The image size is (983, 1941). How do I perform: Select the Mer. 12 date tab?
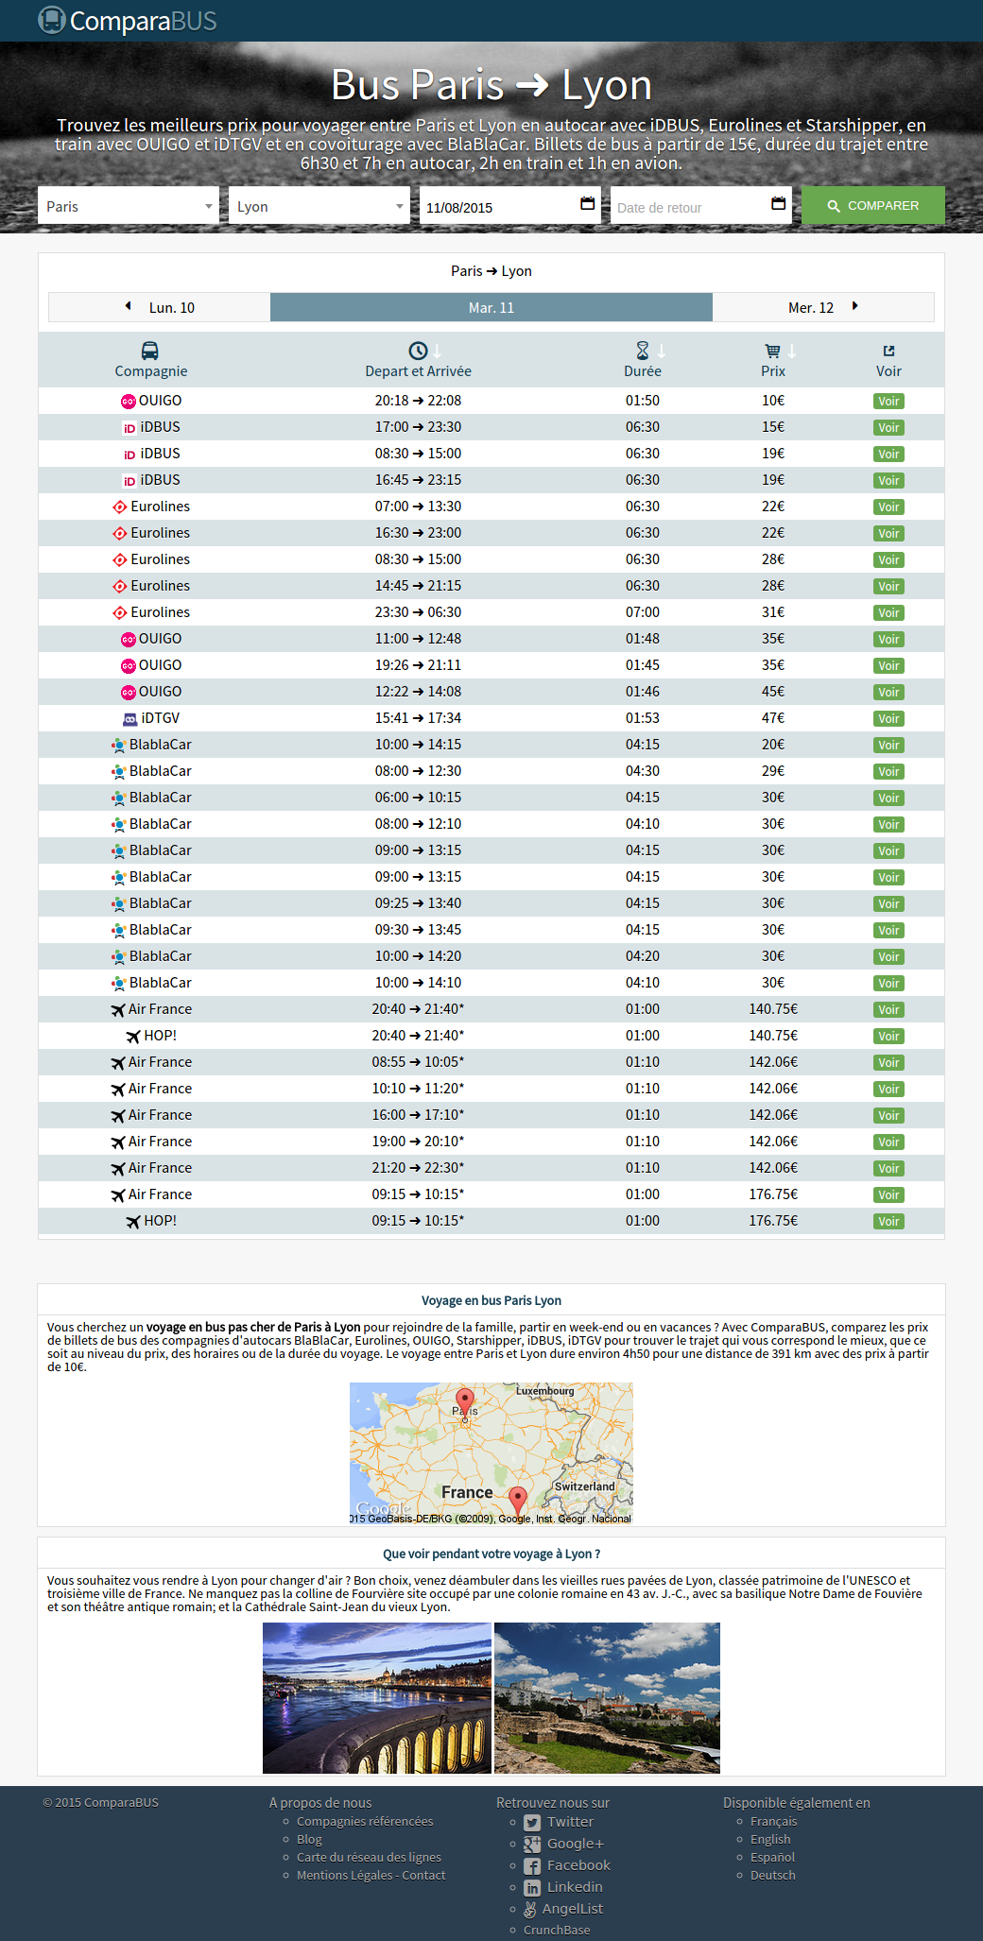coord(823,307)
